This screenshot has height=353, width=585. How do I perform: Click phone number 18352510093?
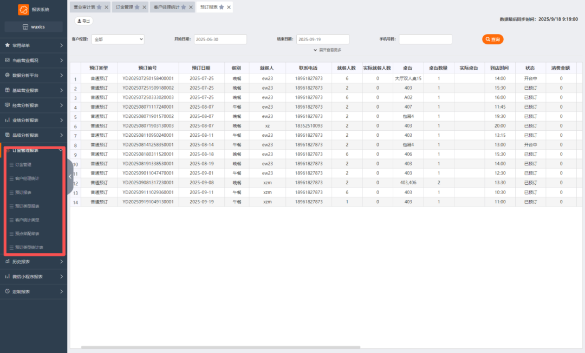click(309, 126)
